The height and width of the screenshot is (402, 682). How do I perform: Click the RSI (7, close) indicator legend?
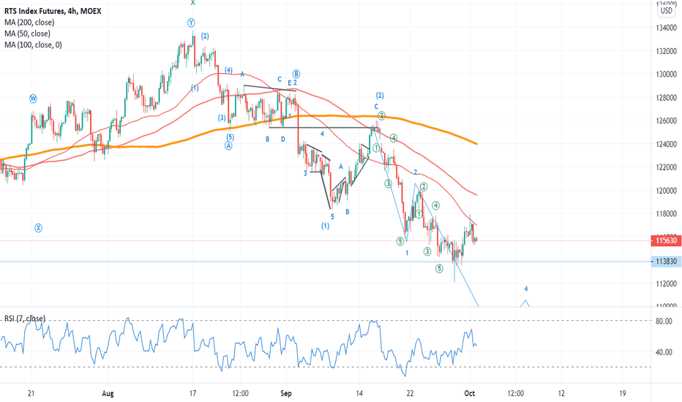[25, 319]
